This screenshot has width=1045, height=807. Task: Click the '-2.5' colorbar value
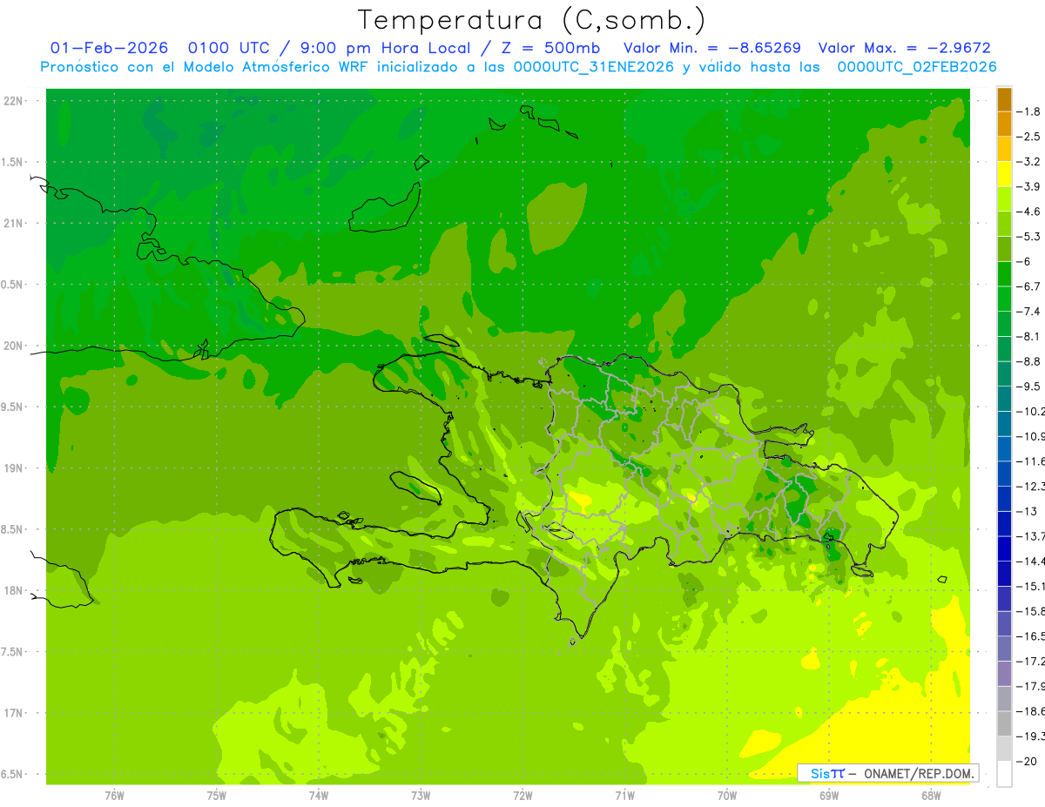point(1029,137)
